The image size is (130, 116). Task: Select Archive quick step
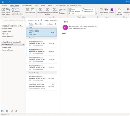(x=72, y=9)
